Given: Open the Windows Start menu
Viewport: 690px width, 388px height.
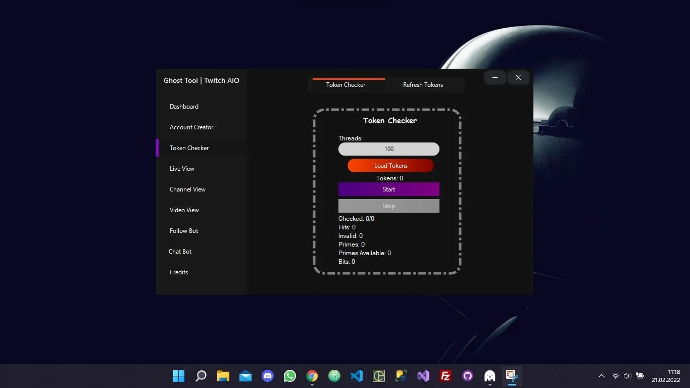Looking at the screenshot, I should [x=179, y=376].
